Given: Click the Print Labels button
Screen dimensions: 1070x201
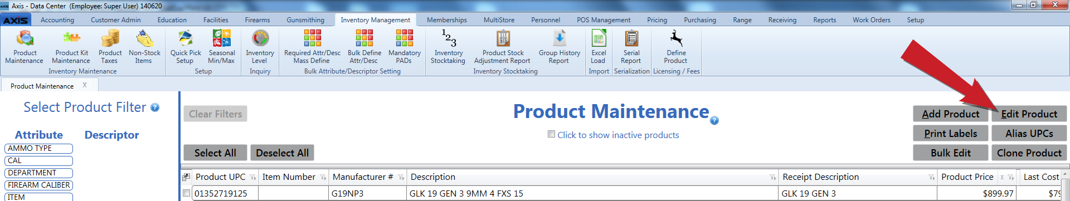Looking at the screenshot, I should (x=950, y=134).
